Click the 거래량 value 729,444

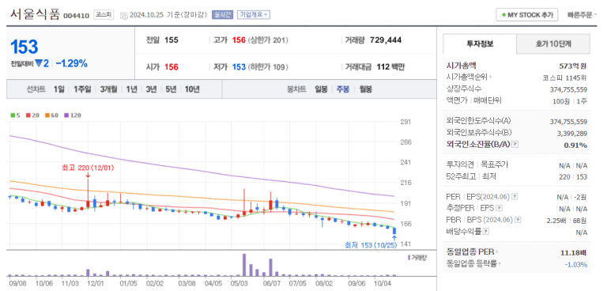[x=386, y=40]
